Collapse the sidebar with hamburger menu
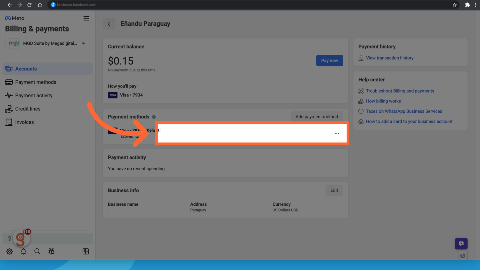The height and width of the screenshot is (270, 480). pos(86,19)
